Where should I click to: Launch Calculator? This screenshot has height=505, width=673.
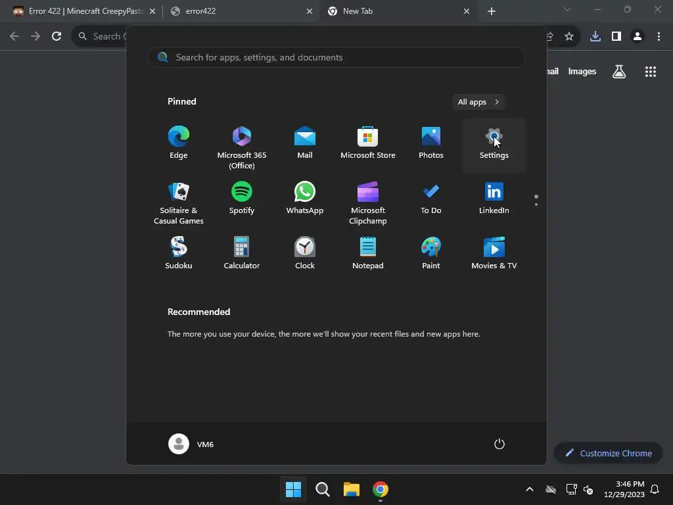click(x=242, y=254)
